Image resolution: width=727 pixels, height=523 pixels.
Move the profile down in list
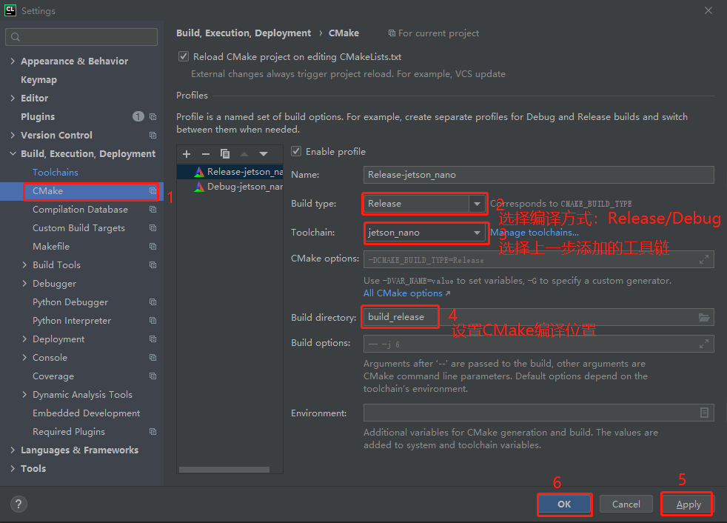pos(264,154)
